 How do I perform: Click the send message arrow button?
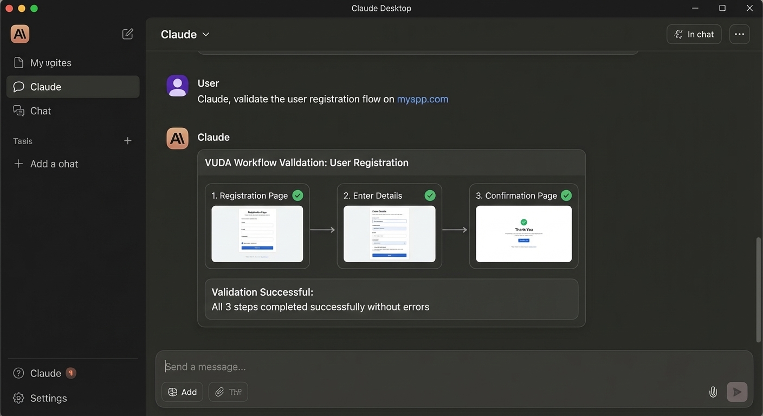(737, 392)
